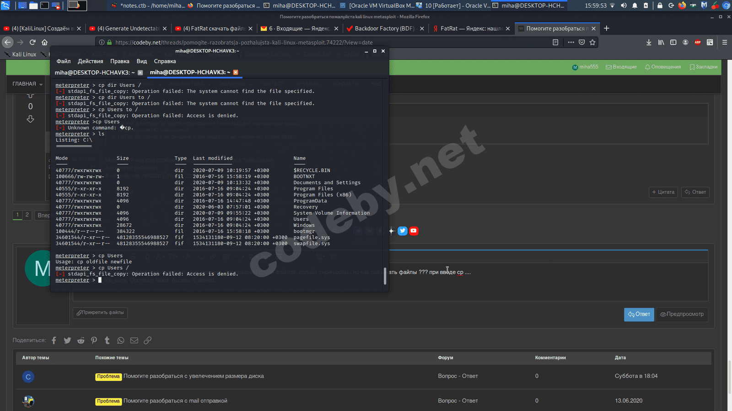Click the Firefox reload page icon
This screenshot has height=411, width=732.
coord(32,42)
